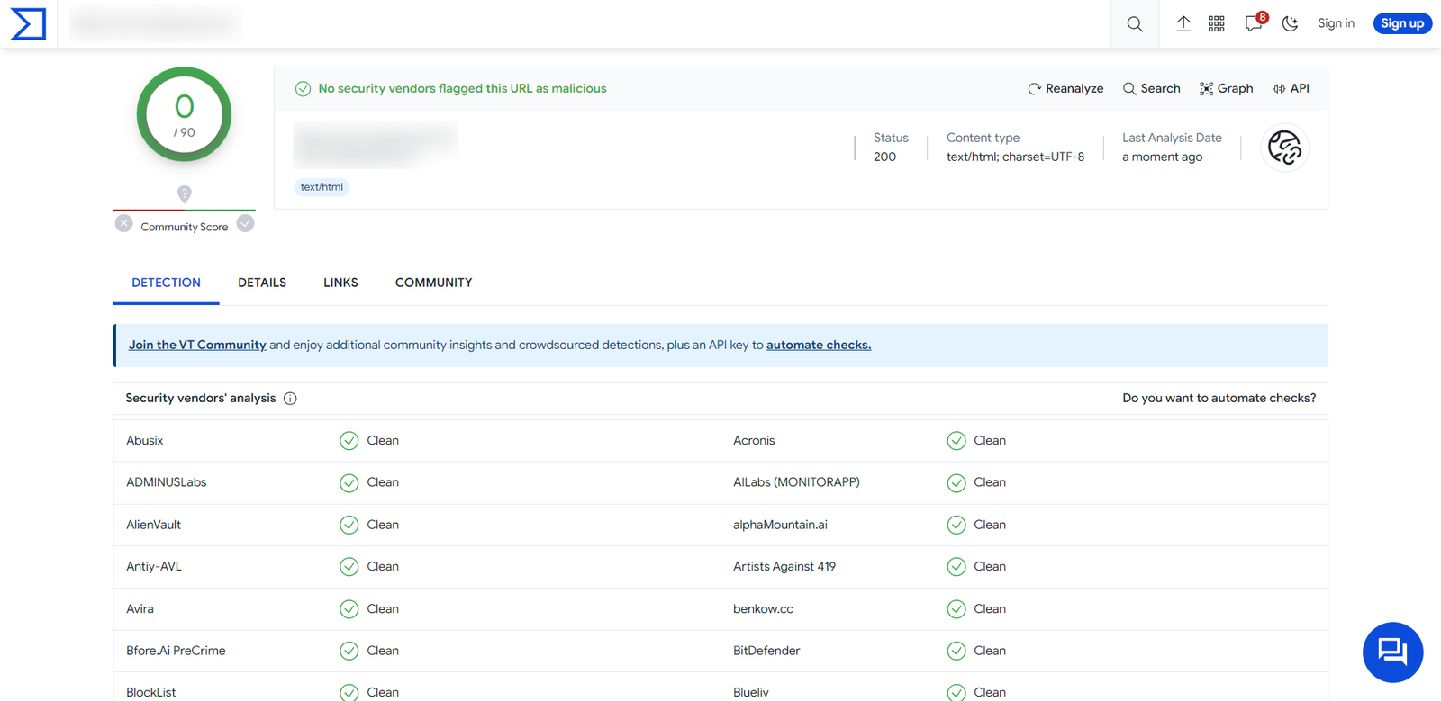Click vendor name Bfore.Ai PreCrime
Screen dimensions: 1441x701
pyautogui.click(x=176, y=651)
